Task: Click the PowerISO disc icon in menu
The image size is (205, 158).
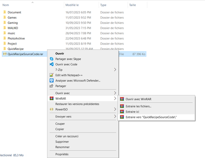Action: click(52, 109)
